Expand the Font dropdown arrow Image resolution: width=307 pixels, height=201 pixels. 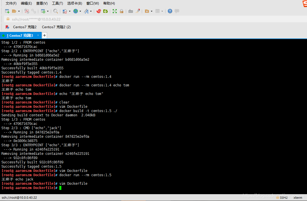tap(91, 11)
